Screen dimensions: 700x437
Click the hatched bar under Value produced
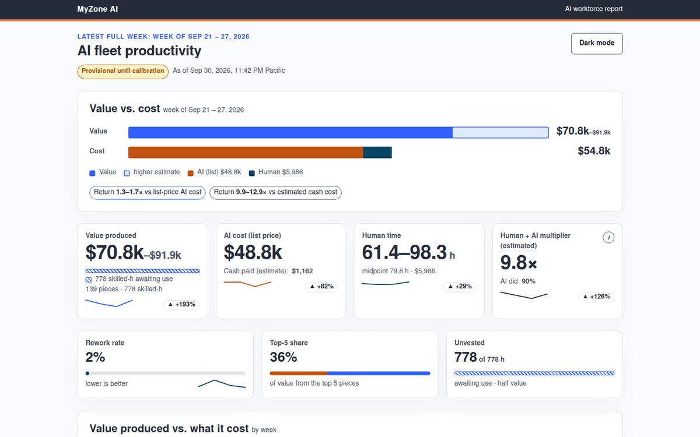pos(143,271)
